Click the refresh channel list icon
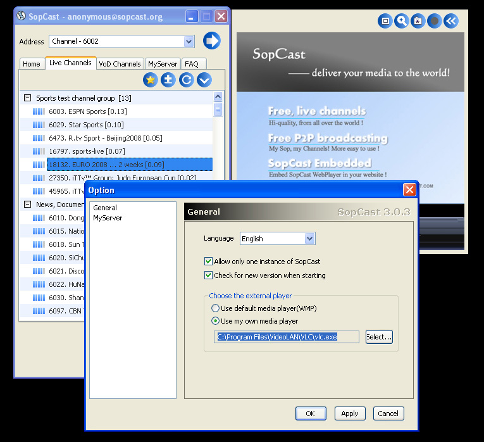 click(187, 80)
